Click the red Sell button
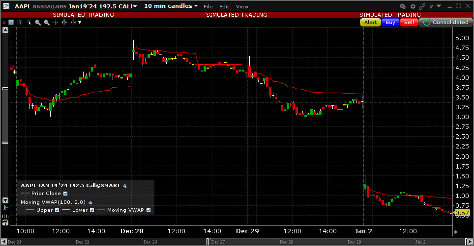The height and width of the screenshot is (246, 474). pyautogui.click(x=409, y=22)
